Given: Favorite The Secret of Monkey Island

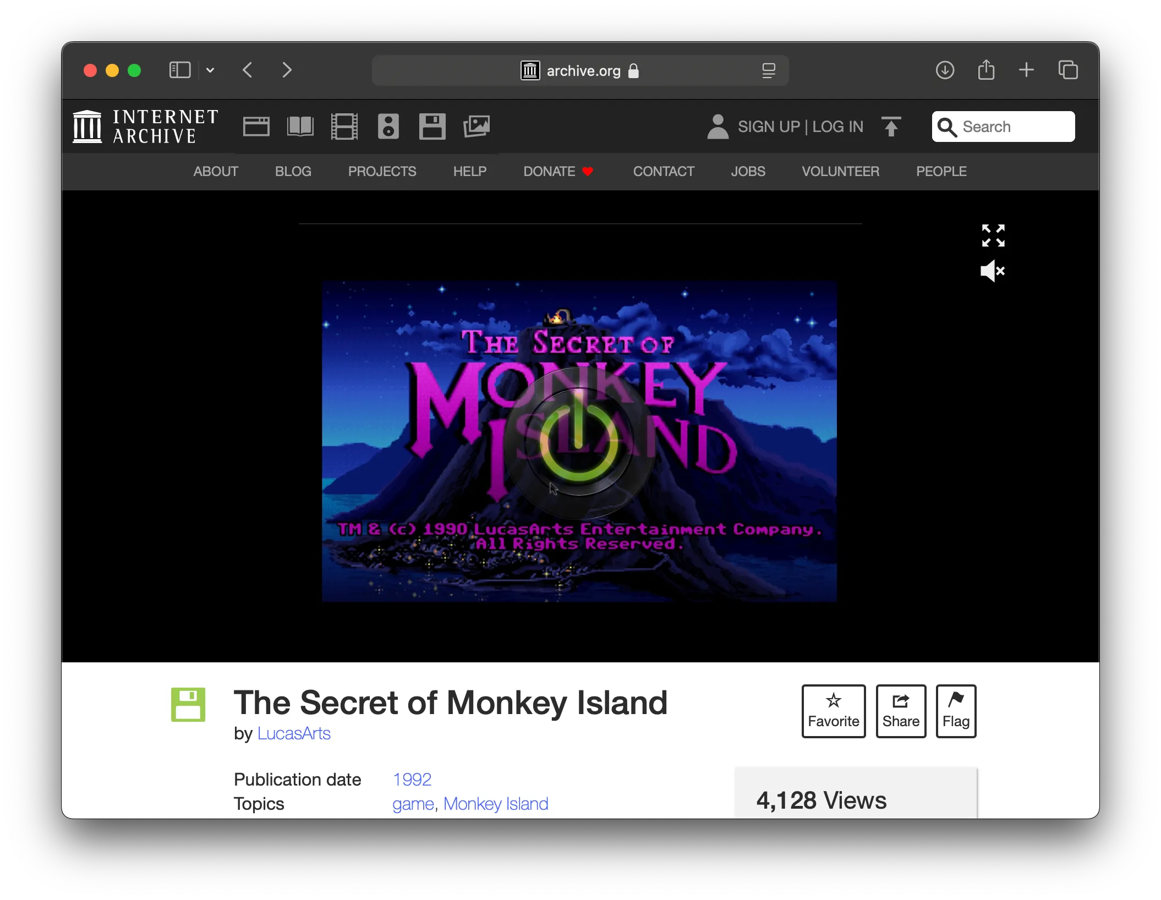Looking at the screenshot, I should [833, 711].
